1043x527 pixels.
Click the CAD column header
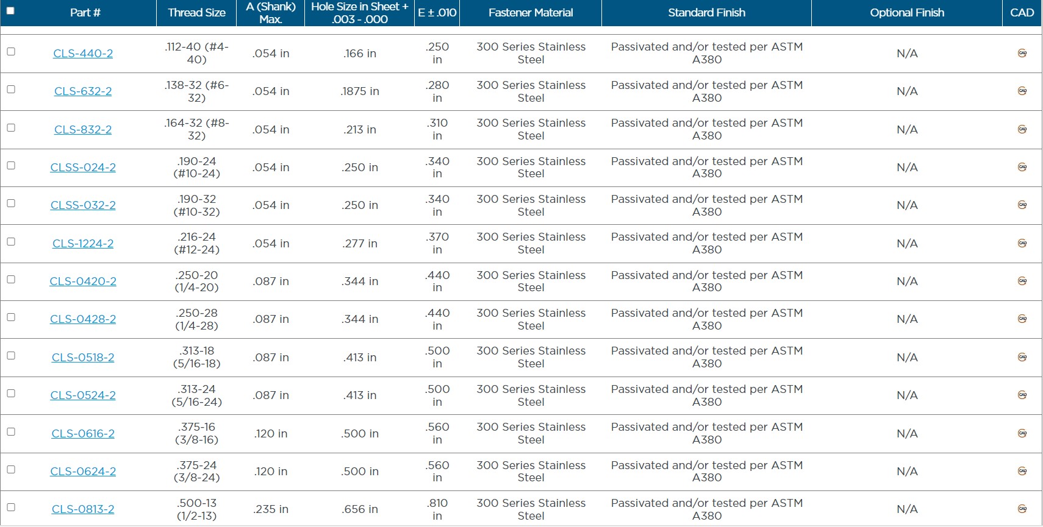click(x=1022, y=13)
